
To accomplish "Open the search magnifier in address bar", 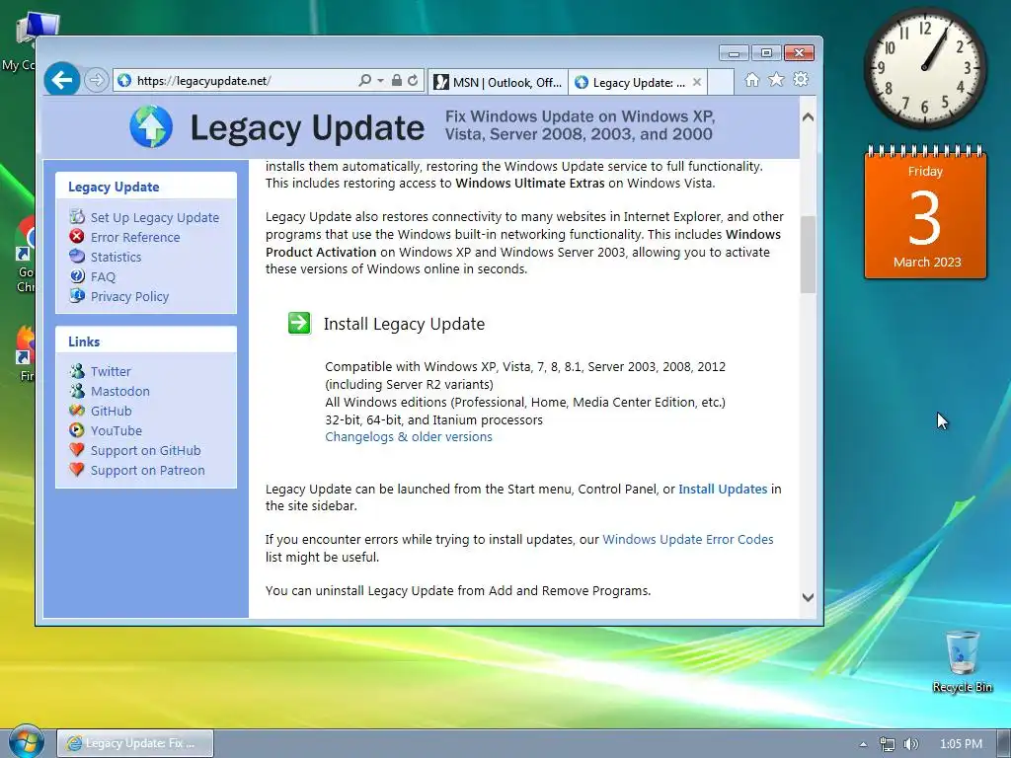I will (x=365, y=81).
